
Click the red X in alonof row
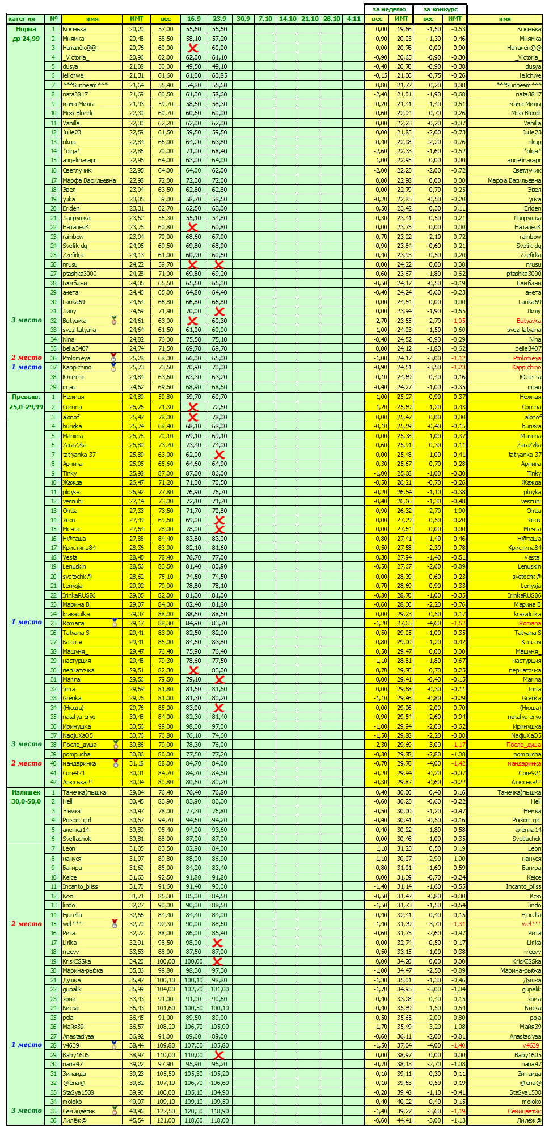tap(193, 417)
